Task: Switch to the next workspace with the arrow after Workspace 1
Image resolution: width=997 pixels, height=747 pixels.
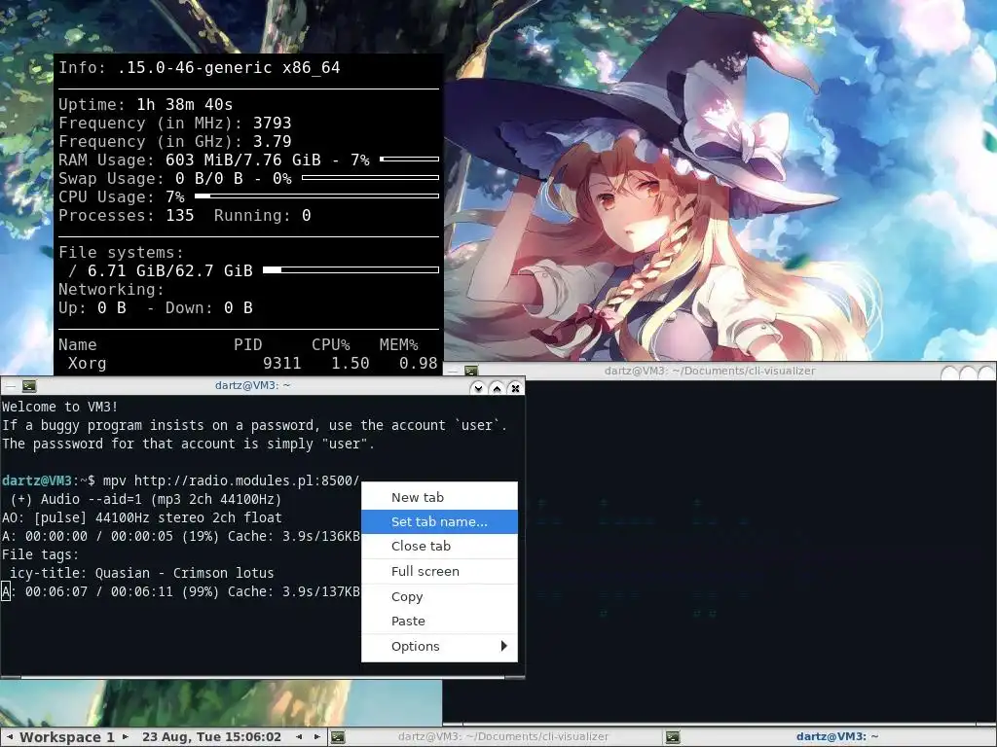Action: click(x=126, y=737)
